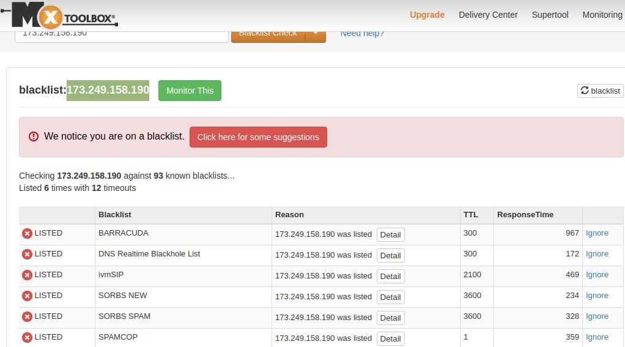Screen dimensions: 625x347
Task: Click the alert exclamation icon in blacklist notice
Action: pos(34,136)
